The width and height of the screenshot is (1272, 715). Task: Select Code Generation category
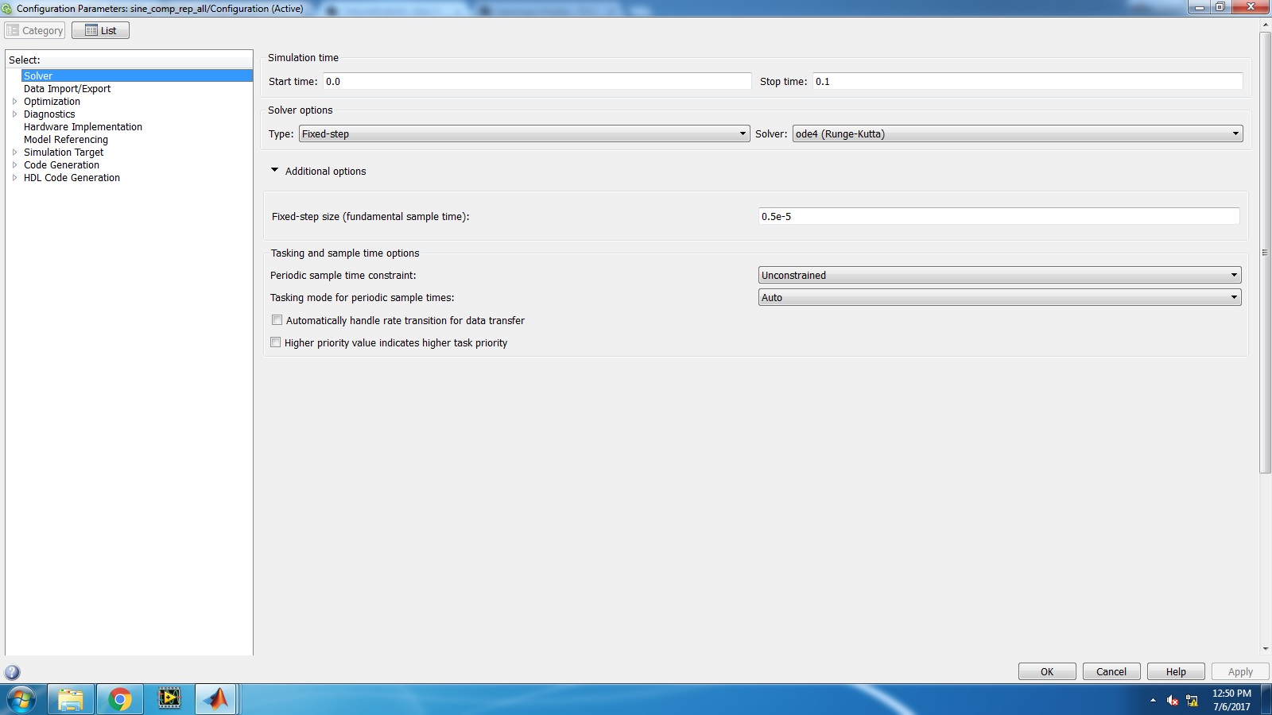(x=61, y=165)
